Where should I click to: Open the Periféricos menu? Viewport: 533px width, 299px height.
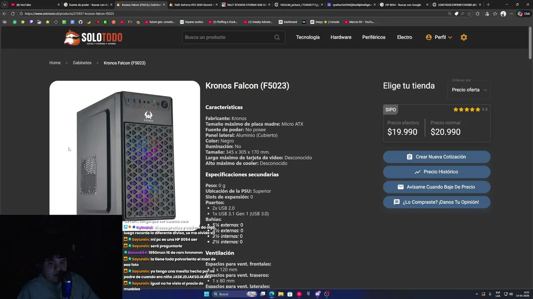[374, 37]
